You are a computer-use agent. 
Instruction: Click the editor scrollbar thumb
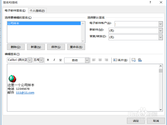(161, 71)
